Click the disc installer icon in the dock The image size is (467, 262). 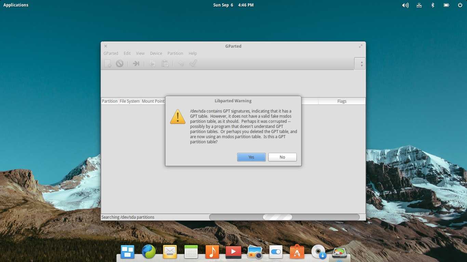319,252
